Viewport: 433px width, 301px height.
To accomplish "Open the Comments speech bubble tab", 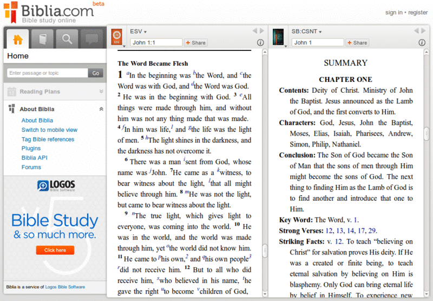I will tap(93, 39).
